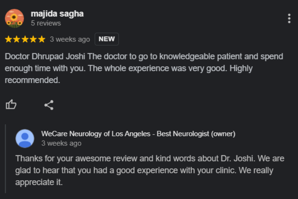Click the owner reply's "3 weeks ago" timestamp
Image resolution: width=298 pixels, height=199 pixels.
tap(61, 143)
